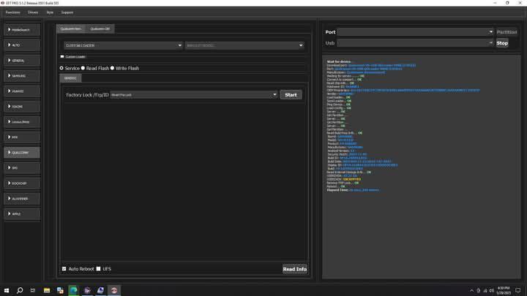Open the taskbar app left of the EFT icon
The height and width of the screenshot is (296, 527).
point(100,290)
